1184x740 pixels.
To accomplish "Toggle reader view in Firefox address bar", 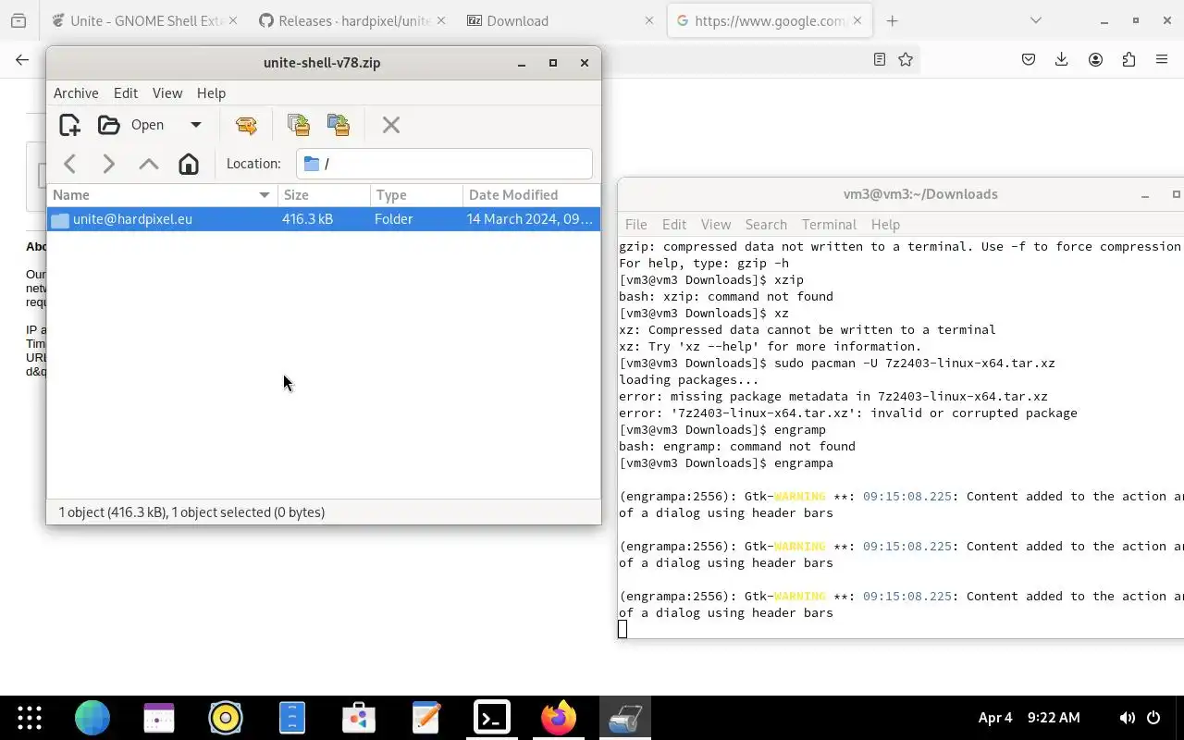I will coord(880,59).
